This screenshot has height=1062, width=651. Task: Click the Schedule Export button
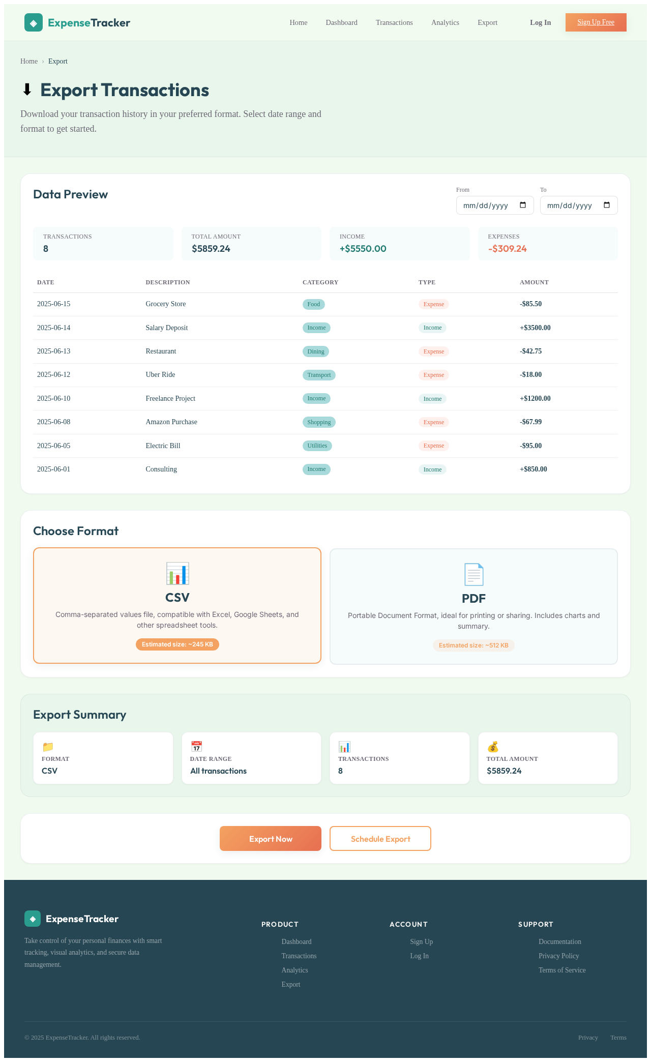[x=380, y=838]
